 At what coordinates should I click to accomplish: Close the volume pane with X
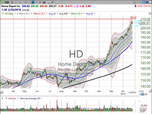click(2, 98)
